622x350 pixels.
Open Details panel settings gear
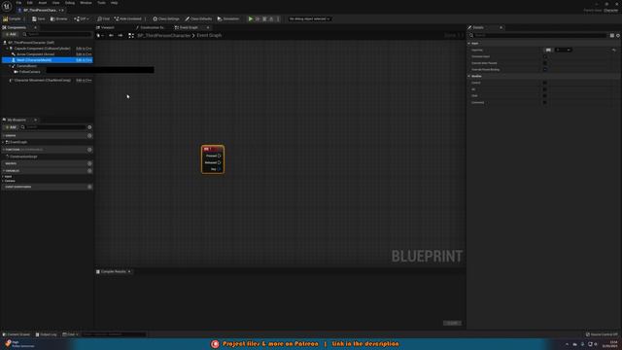click(x=618, y=35)
